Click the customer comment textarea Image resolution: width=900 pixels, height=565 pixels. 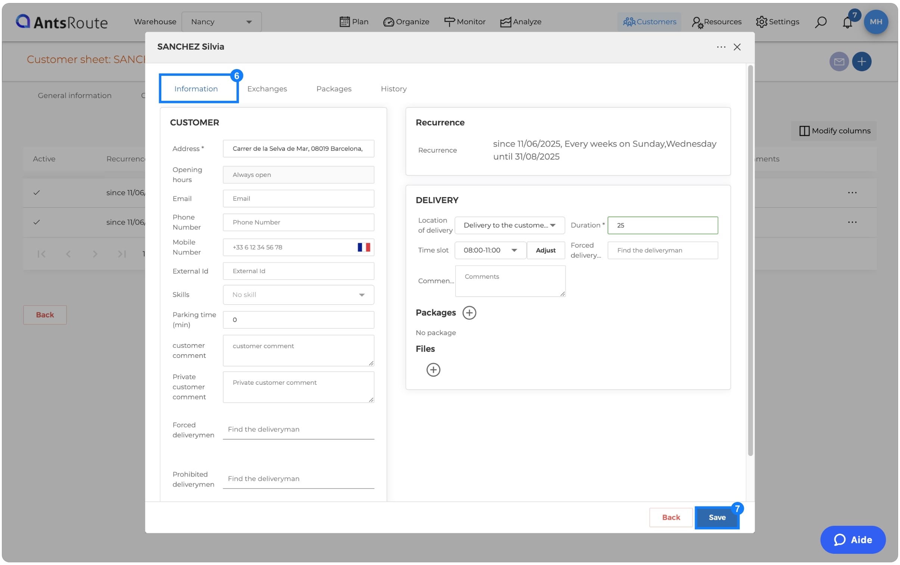click(x=298, y=351)
